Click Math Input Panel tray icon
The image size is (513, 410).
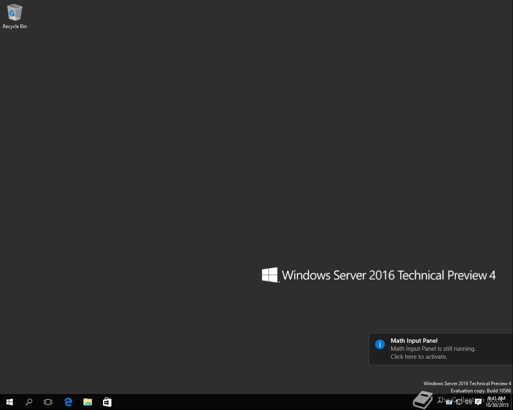tap(449, 402)
